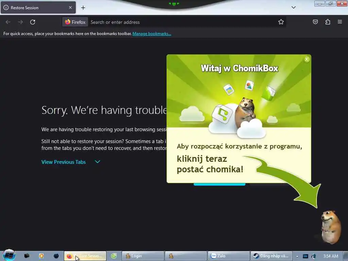Minimize the Firefox window
The image size is (348, 261).
(319, 4)
